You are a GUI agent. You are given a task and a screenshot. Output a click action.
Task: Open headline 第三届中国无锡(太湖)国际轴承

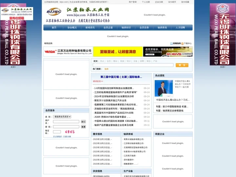121,77
